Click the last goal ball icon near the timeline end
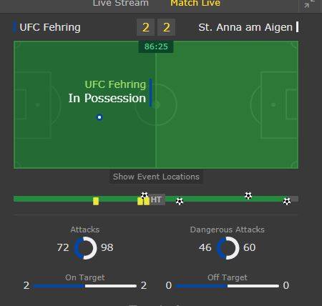Viewport: 322px width, 306px height. (x=287, y=202)
